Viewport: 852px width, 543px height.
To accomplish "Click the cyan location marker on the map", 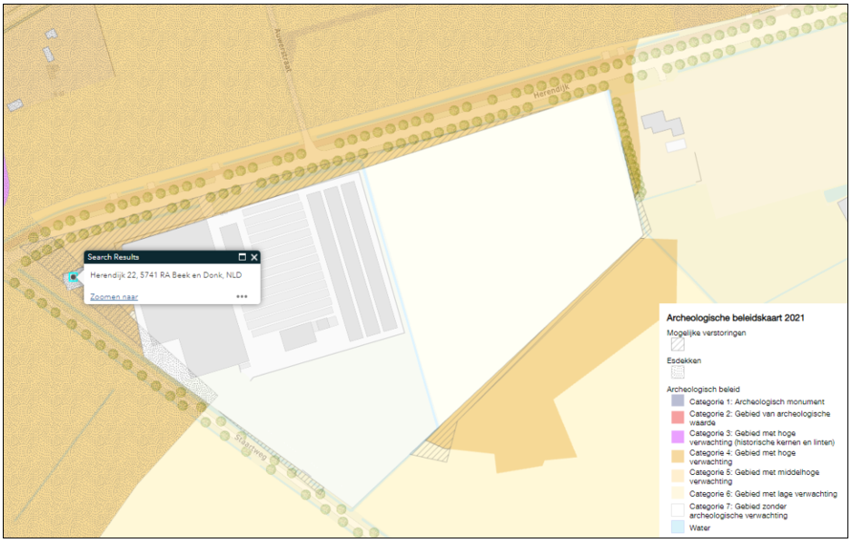I will coord(73,278).
